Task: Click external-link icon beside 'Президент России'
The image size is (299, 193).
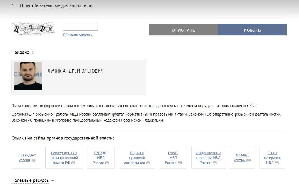Action: point(33,161)
